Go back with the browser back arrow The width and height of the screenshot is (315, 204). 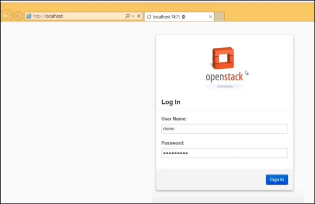click(x=7, y=16)
